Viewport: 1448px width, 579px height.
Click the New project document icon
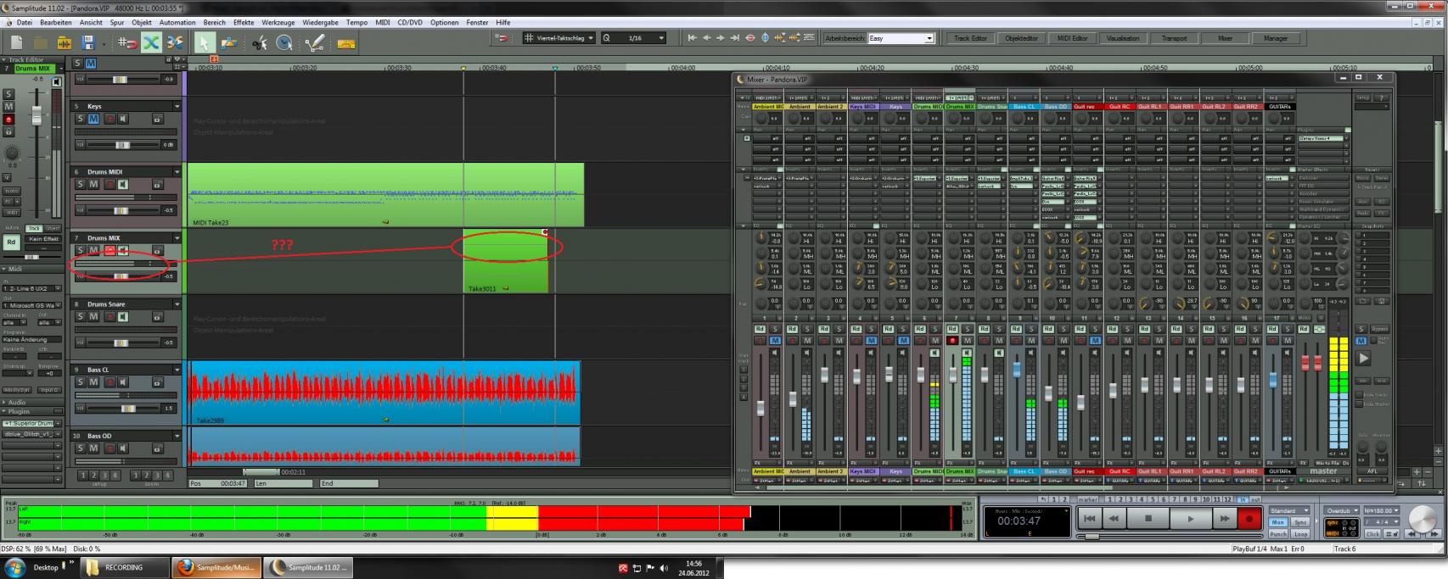16,42
